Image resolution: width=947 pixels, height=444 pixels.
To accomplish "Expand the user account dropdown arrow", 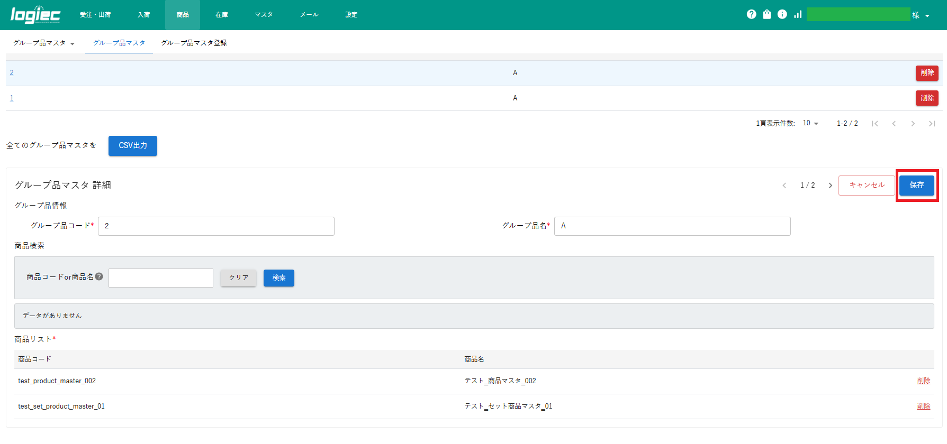I will point(927,16).
